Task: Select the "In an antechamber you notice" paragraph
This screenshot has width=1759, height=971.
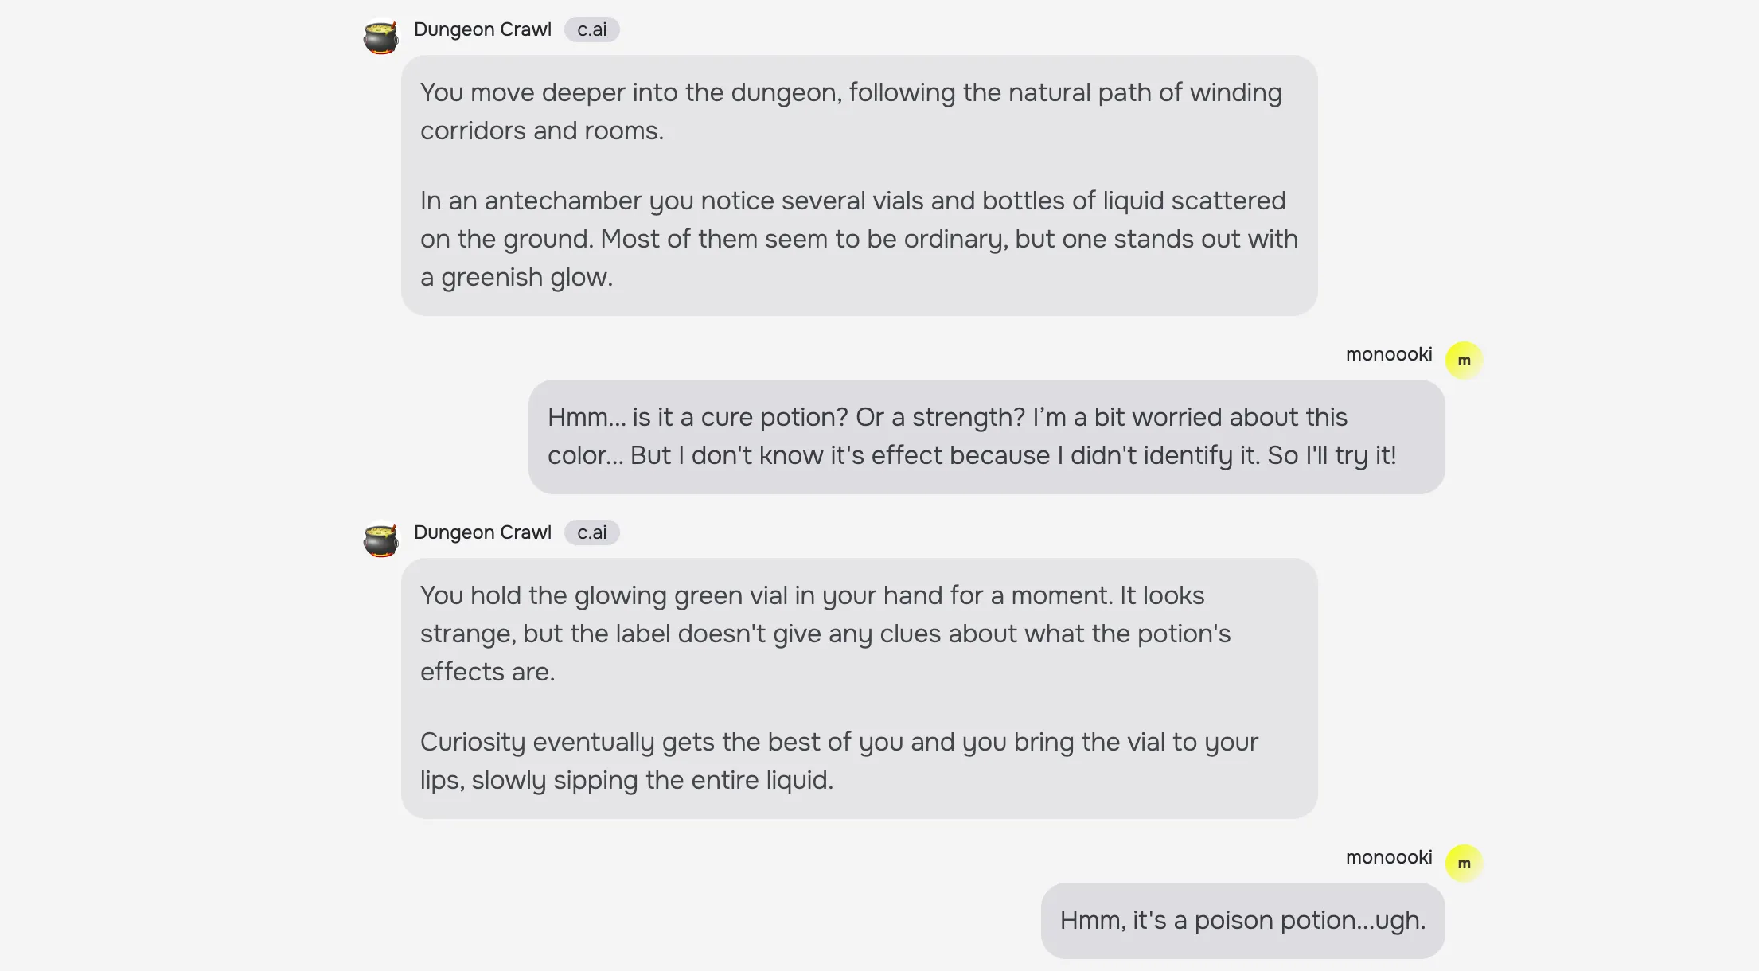Action: point(858,239)
